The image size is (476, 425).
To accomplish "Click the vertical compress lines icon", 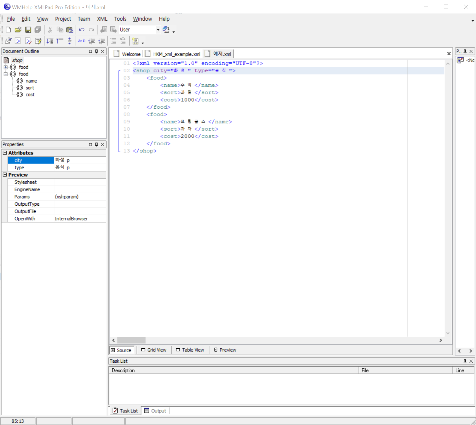I will pos(70,41).
